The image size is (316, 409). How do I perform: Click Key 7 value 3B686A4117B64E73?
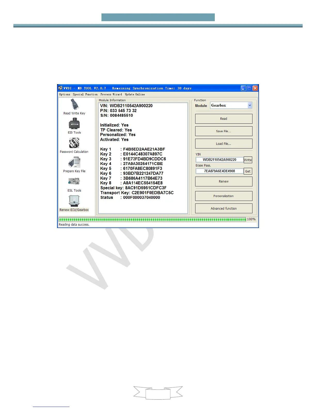tap(143, 178)
